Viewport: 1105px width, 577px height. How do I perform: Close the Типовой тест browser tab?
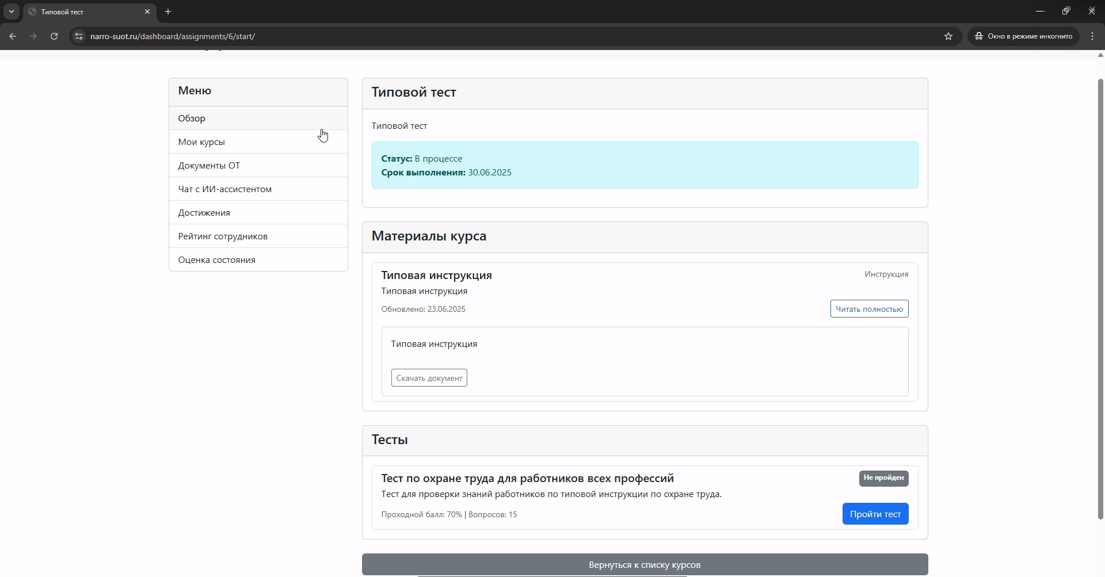[x=147, y=12]
